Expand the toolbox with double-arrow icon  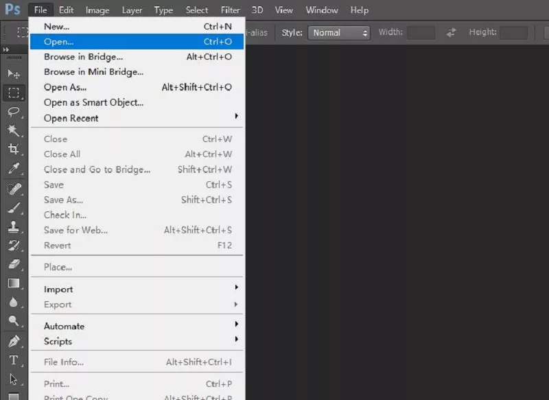tap(6, 49)
